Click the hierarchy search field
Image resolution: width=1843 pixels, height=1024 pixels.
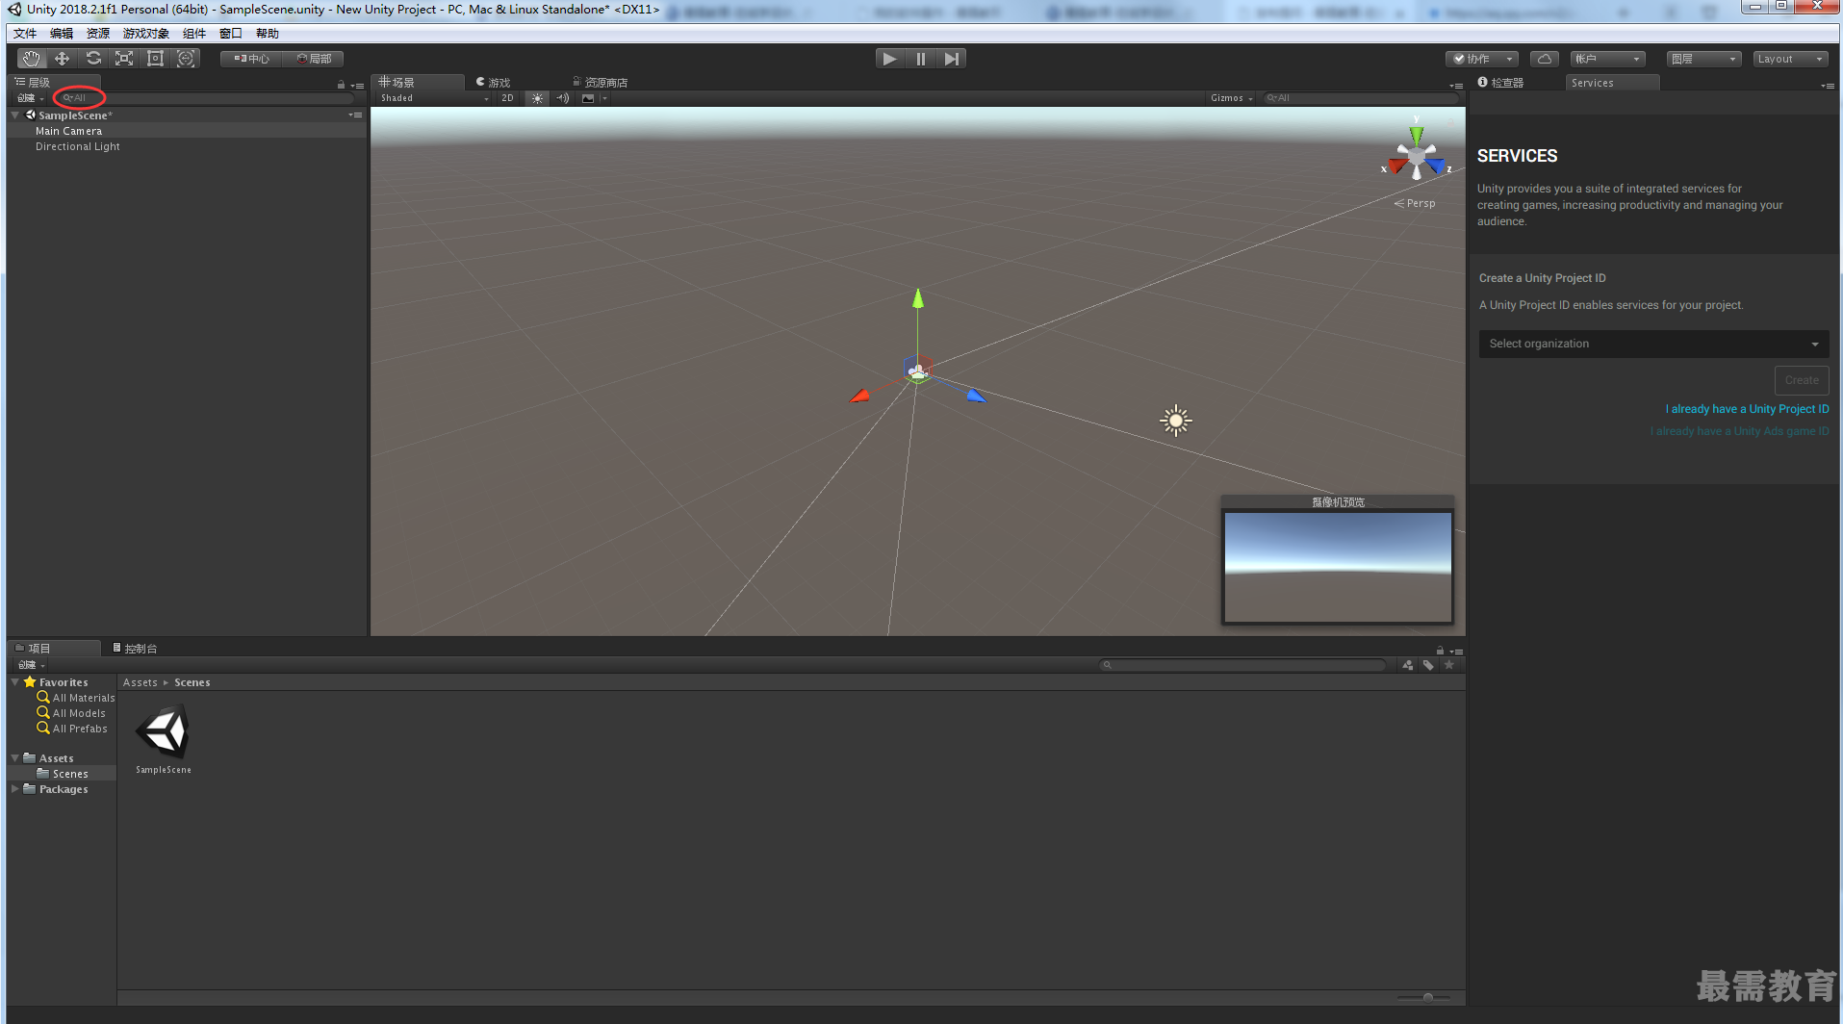click(207, 98)
